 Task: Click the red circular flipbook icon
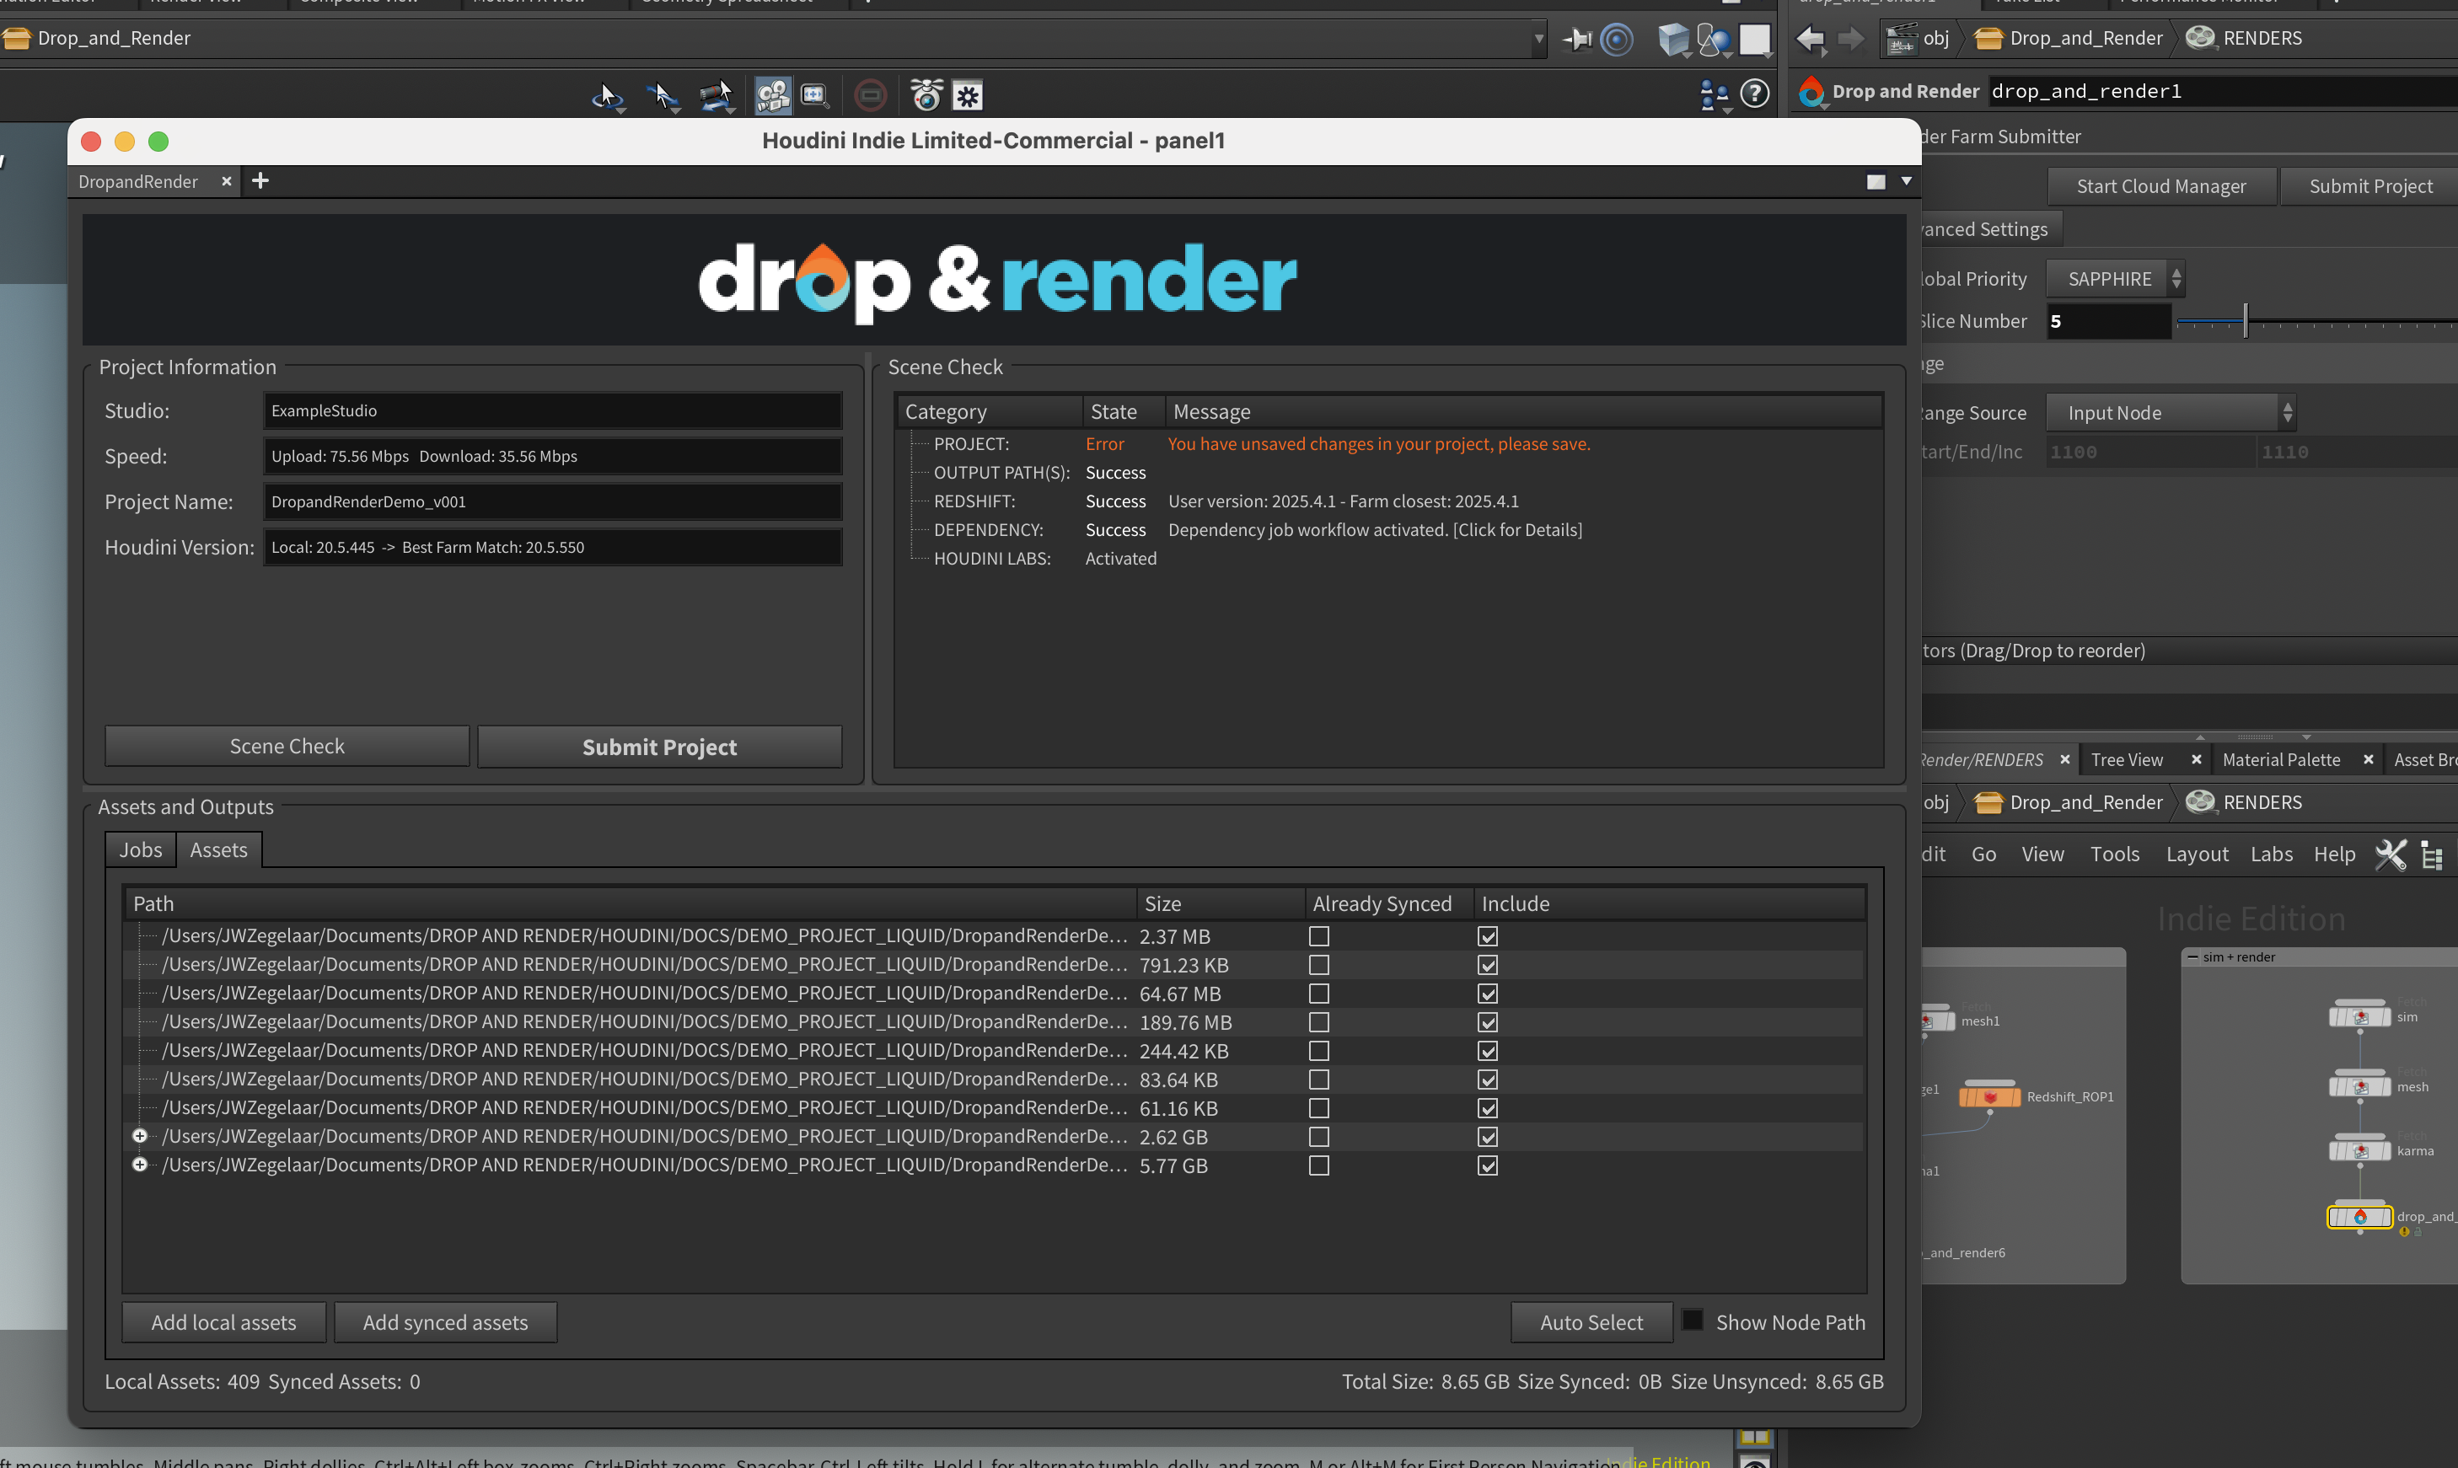(870, 96)
